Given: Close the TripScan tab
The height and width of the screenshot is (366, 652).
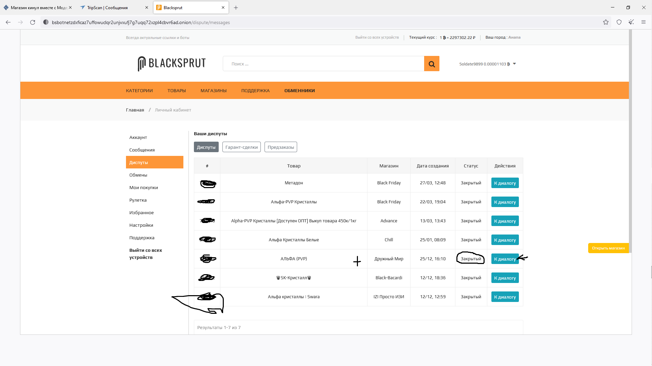Looking at the screenshot, I should (147, 7).
